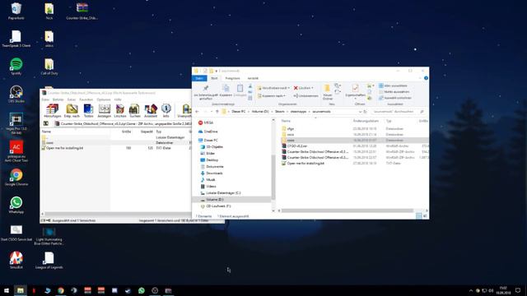Select CD-Laufwerk (F:) in navigation pane
The image size is (527, 296).
coord(216,206)
